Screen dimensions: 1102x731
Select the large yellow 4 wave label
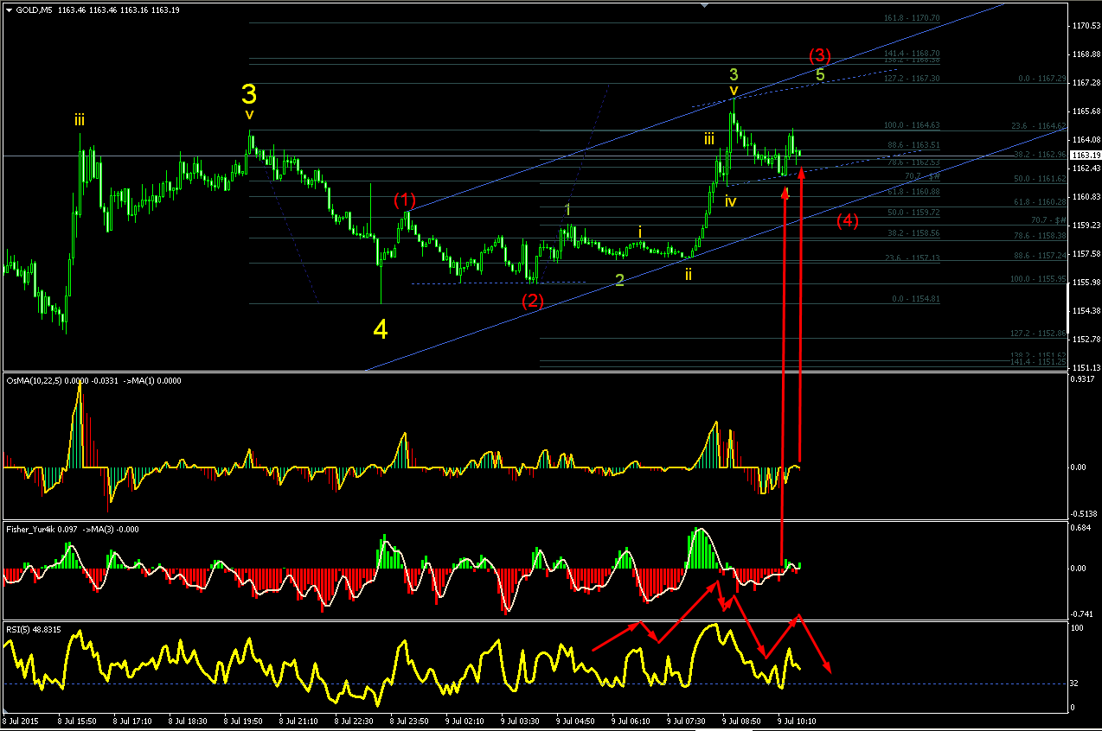point(381,328)
